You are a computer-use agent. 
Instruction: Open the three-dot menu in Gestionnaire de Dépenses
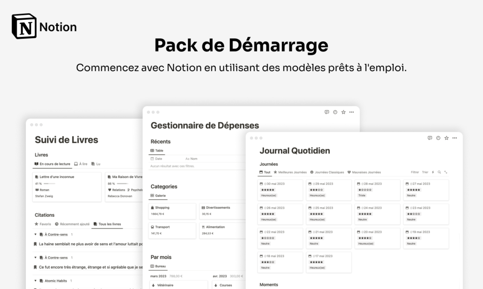[x=351, y=112]
